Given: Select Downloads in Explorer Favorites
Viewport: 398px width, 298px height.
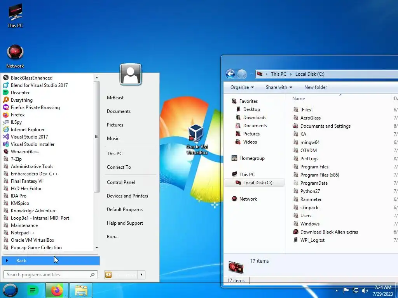Looking at the screenshot, I should pos(255,118).
